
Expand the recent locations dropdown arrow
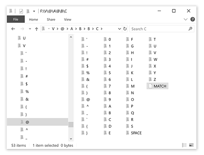(x=30, y=29)
